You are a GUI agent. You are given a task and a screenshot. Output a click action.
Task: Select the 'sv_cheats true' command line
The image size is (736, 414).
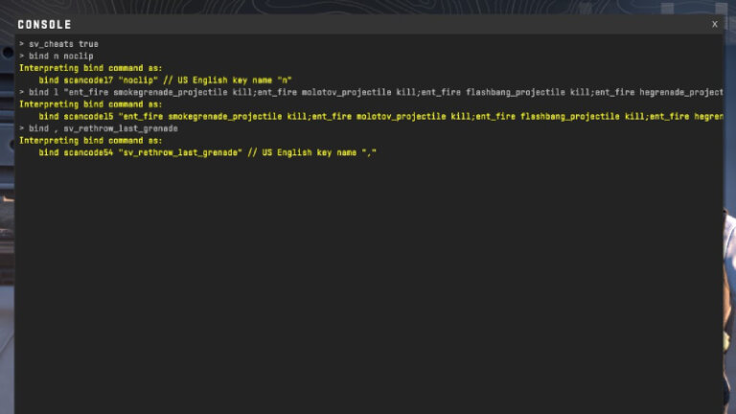59,44
